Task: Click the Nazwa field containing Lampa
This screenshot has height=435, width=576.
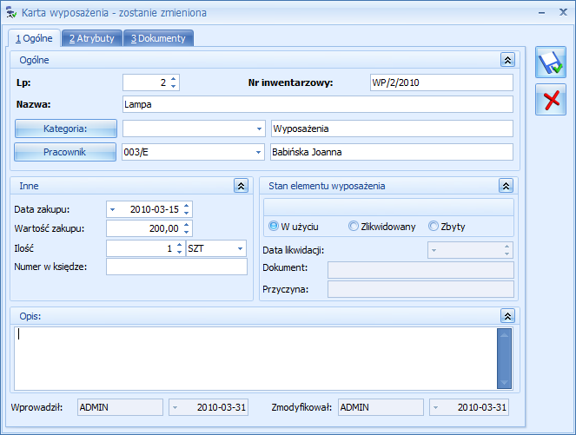Action: point(318,104)
